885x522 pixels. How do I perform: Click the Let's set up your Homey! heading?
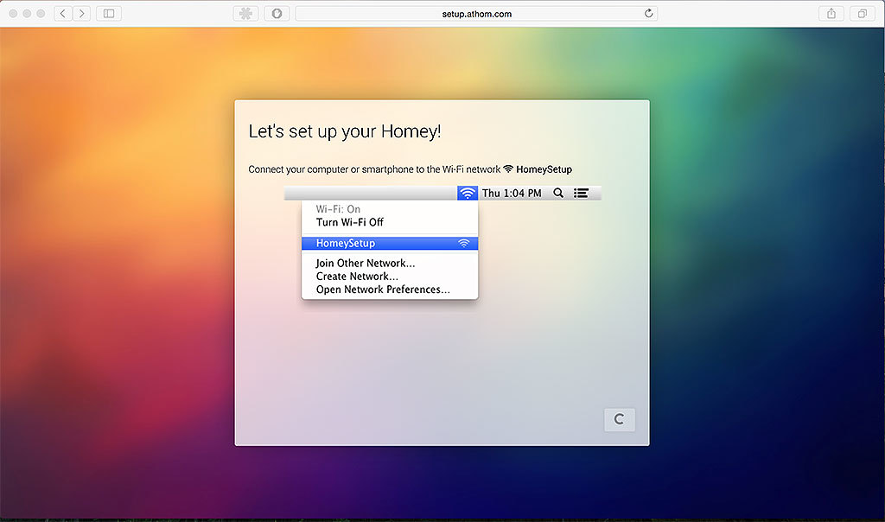344,131
